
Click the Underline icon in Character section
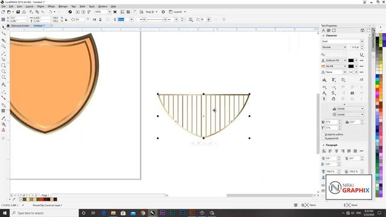(x=361, y=54)
